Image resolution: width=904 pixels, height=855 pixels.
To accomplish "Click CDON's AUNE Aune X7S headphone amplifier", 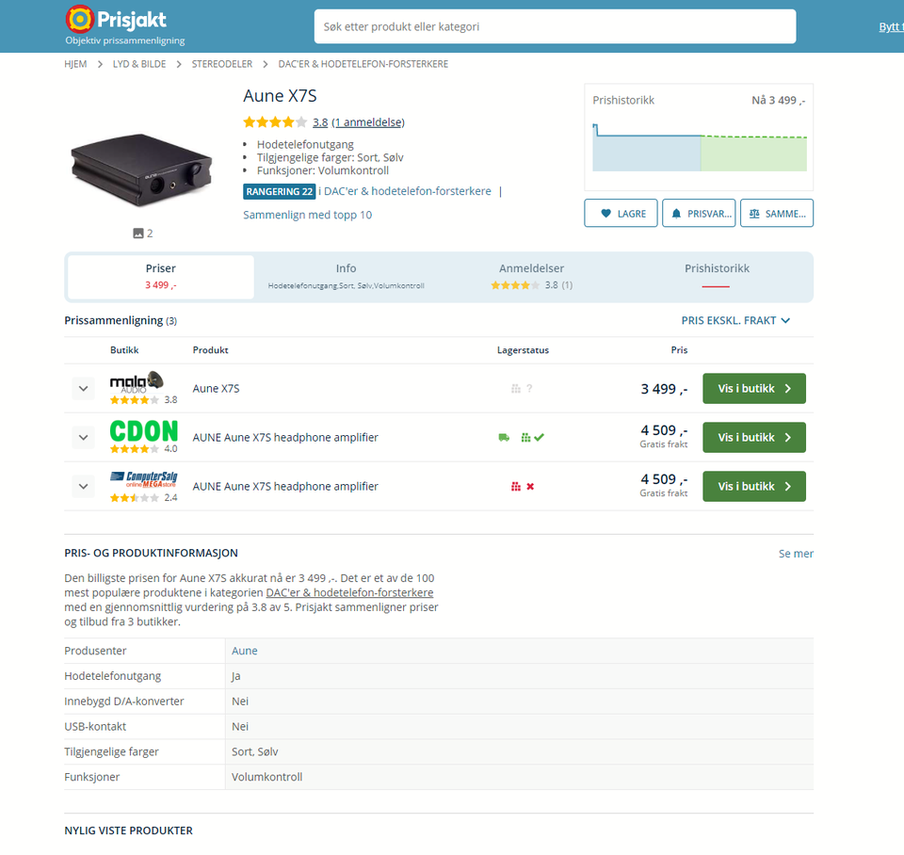I will (285, 438).
